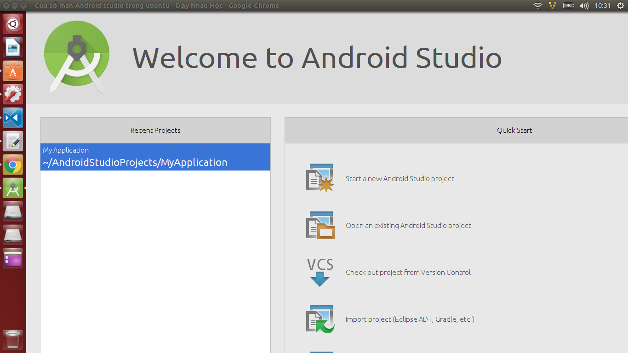Click the restore window button in the title bar
This screenshot has width=628, height=353.
click(23, 6)
